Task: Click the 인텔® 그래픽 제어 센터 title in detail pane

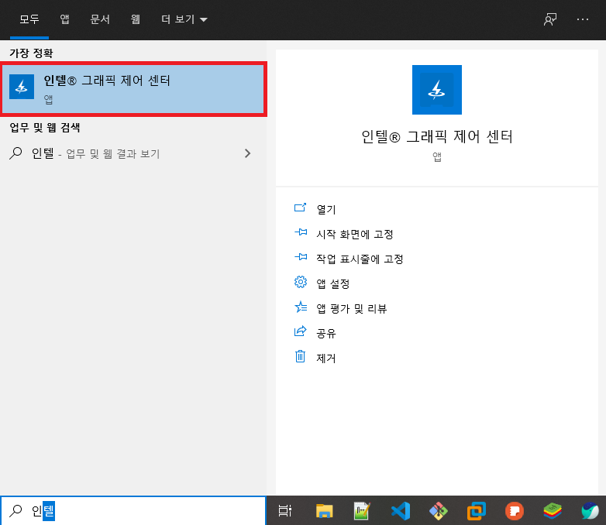Action: pos(437,137)
